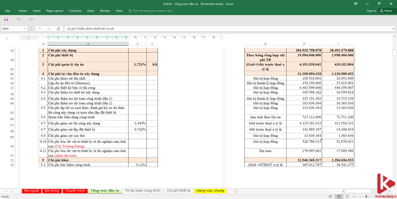Open the Formulas ribbon tab
This screenshot has height=199, width=397.
tap(75, 11)
